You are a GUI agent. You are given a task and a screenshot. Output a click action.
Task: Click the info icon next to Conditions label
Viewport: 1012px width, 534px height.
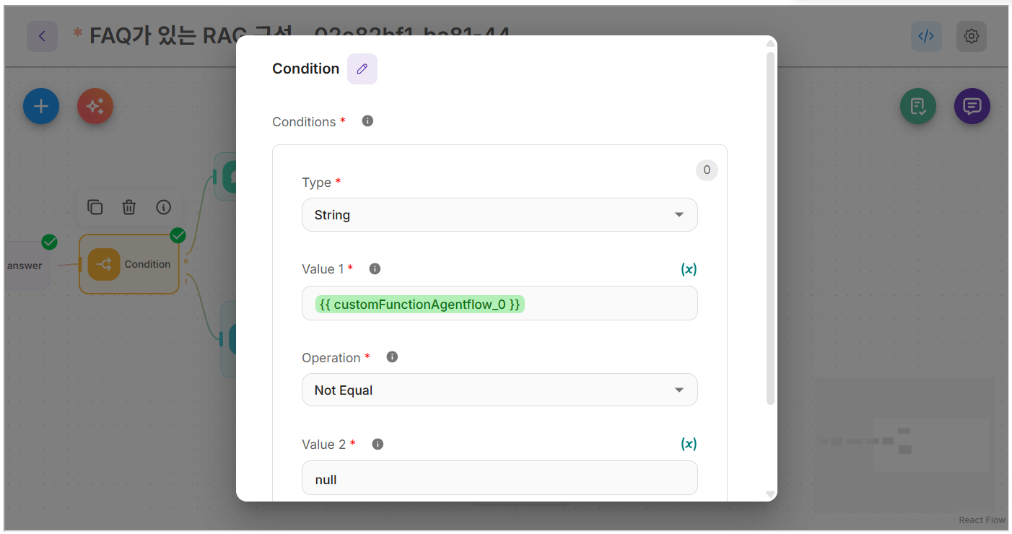(x=367, y=121)
